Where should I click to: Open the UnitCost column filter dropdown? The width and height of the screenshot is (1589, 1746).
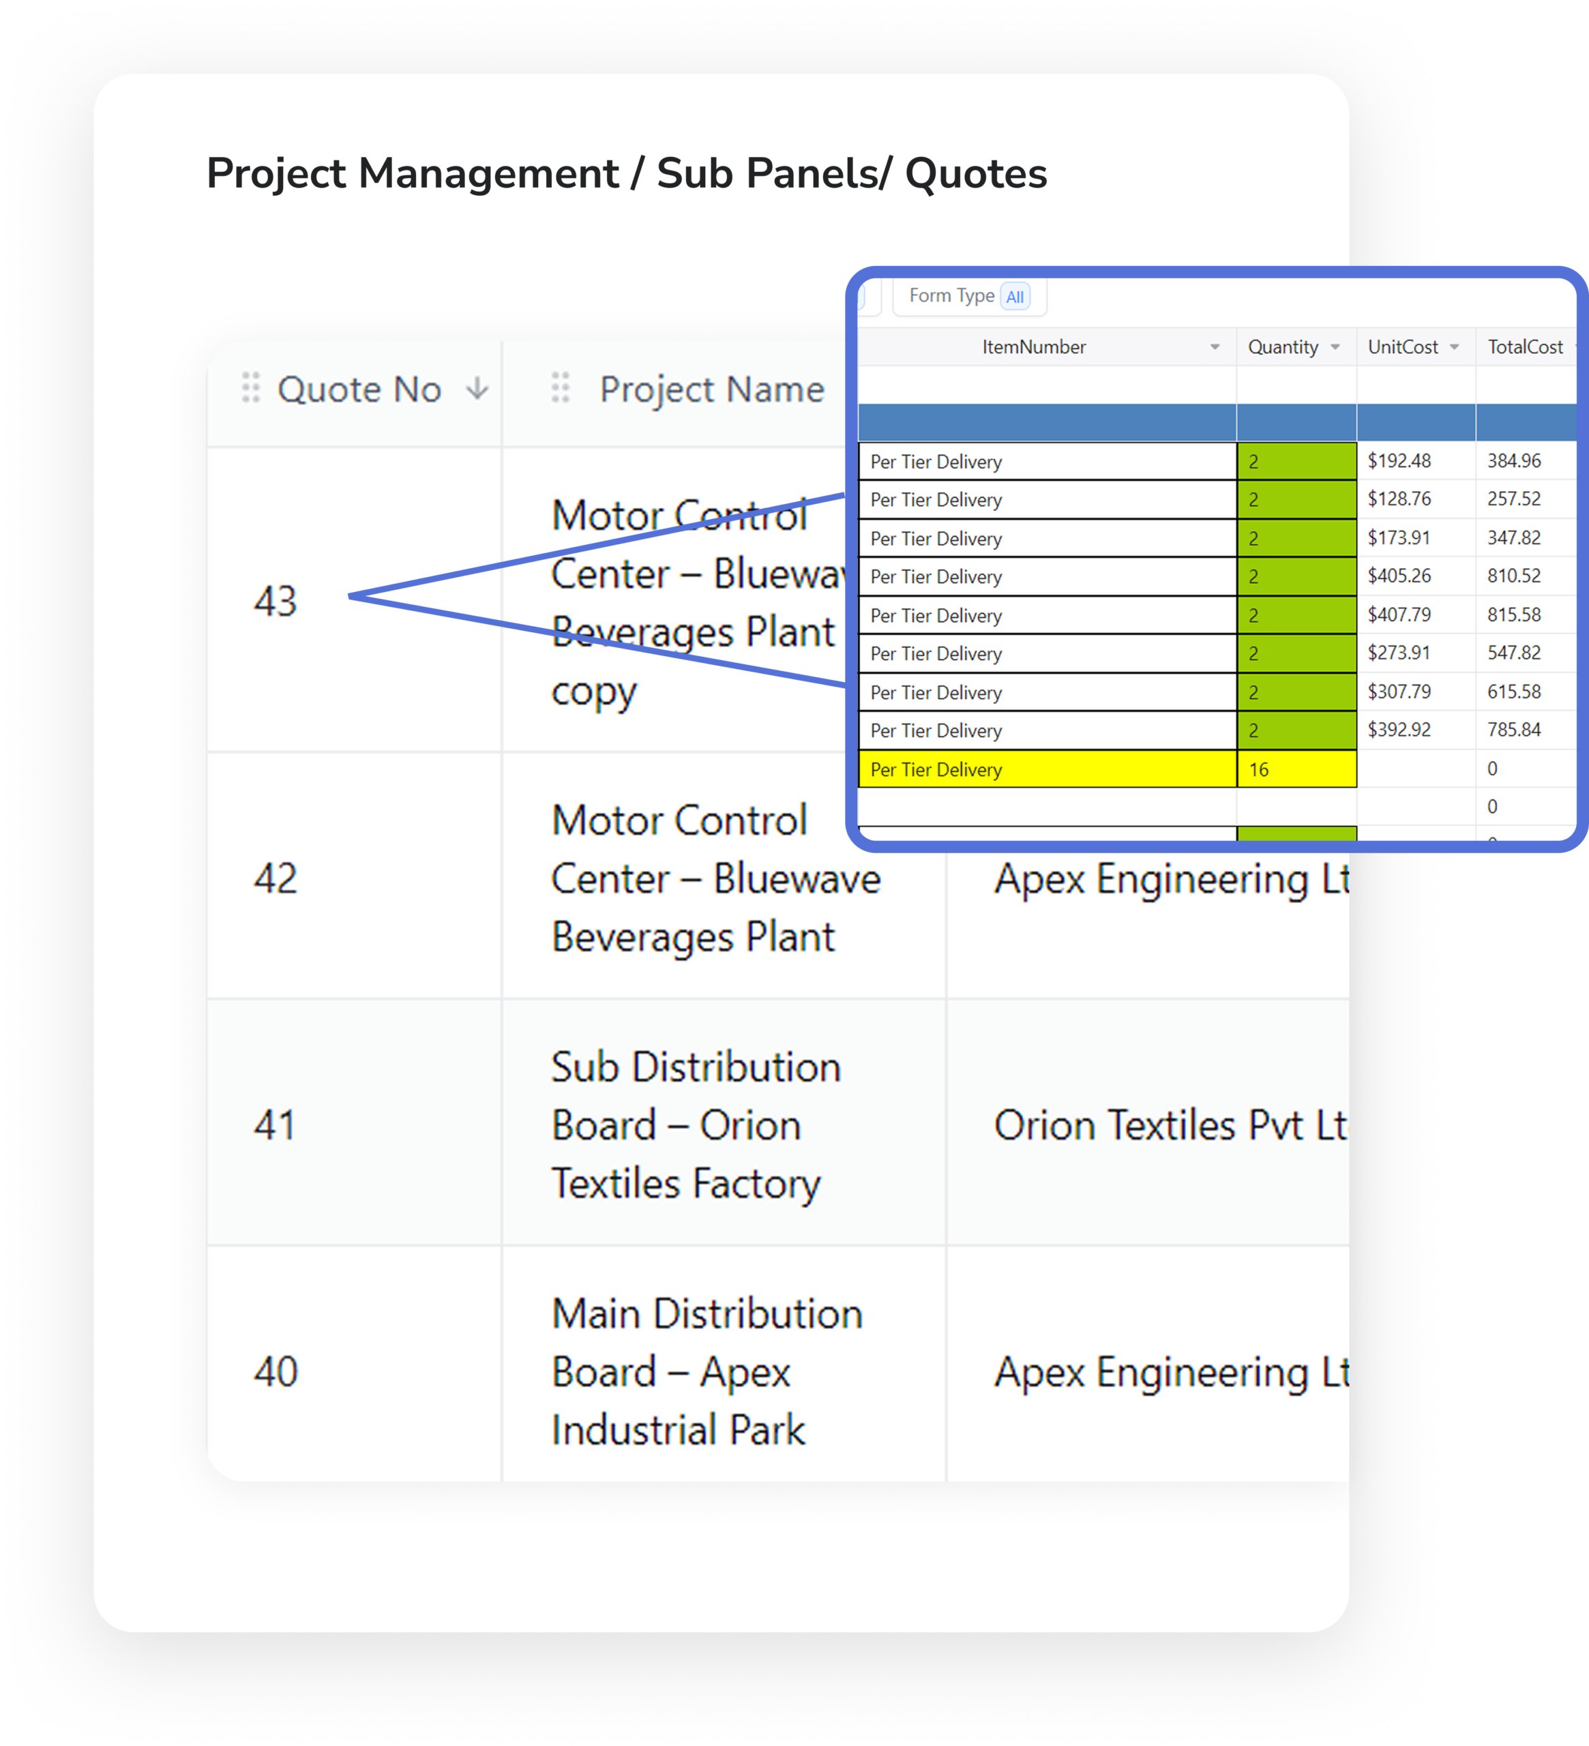click(x=1455, y=347)
